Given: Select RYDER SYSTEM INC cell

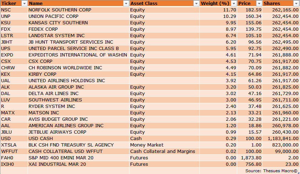Looking at the screenshot, I should (78, 106).
